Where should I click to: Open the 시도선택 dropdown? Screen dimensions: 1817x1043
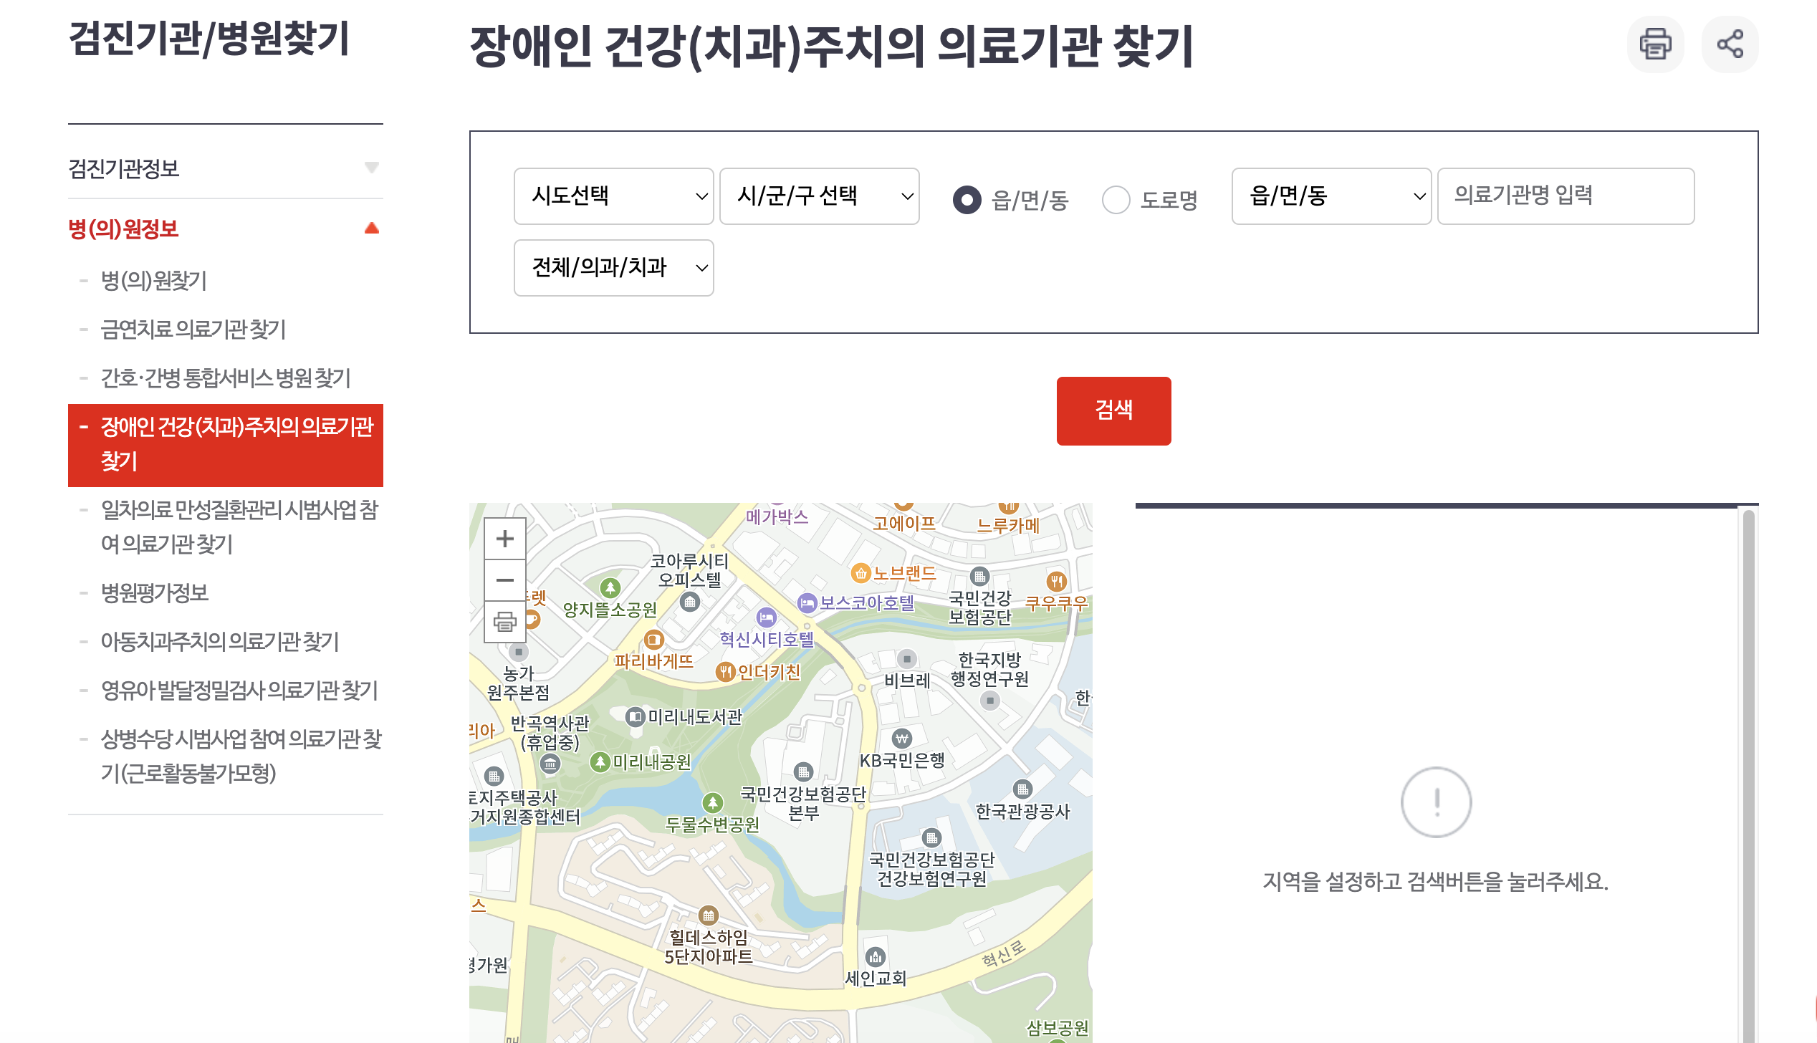tap(613, 196)
